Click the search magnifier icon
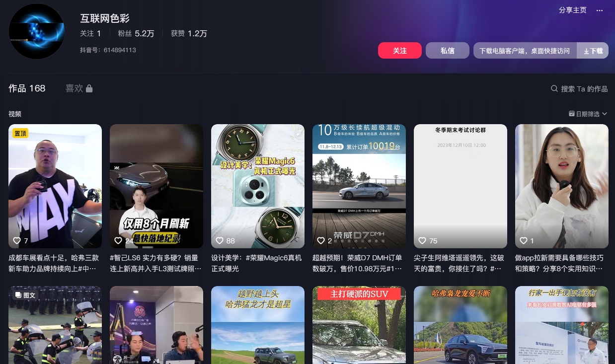The width and height of the screenshot is (615, 364). coord(554,88)
